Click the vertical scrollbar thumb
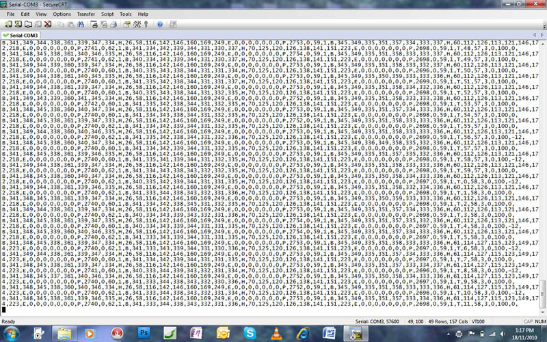 (542, 294)
